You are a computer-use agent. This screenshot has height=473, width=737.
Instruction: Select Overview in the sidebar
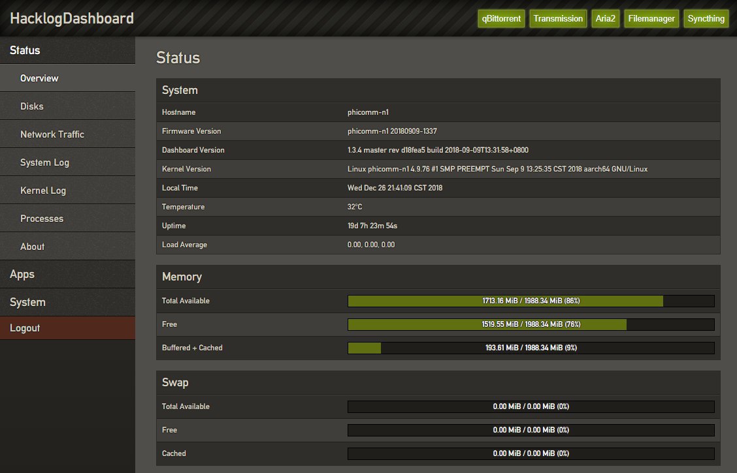pyautogui.click(x=39, y=78)
